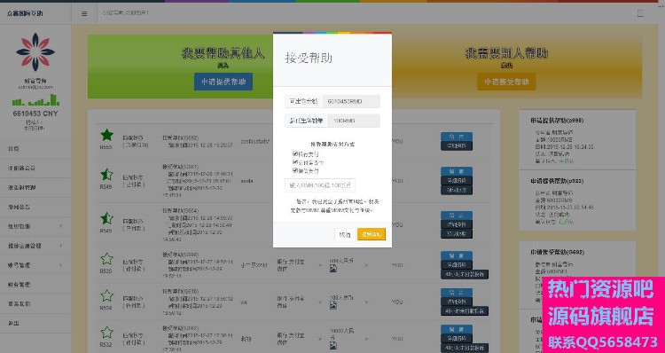Click the half-filled star of row R549
665x353 pixels.
(x=107, y=175)
